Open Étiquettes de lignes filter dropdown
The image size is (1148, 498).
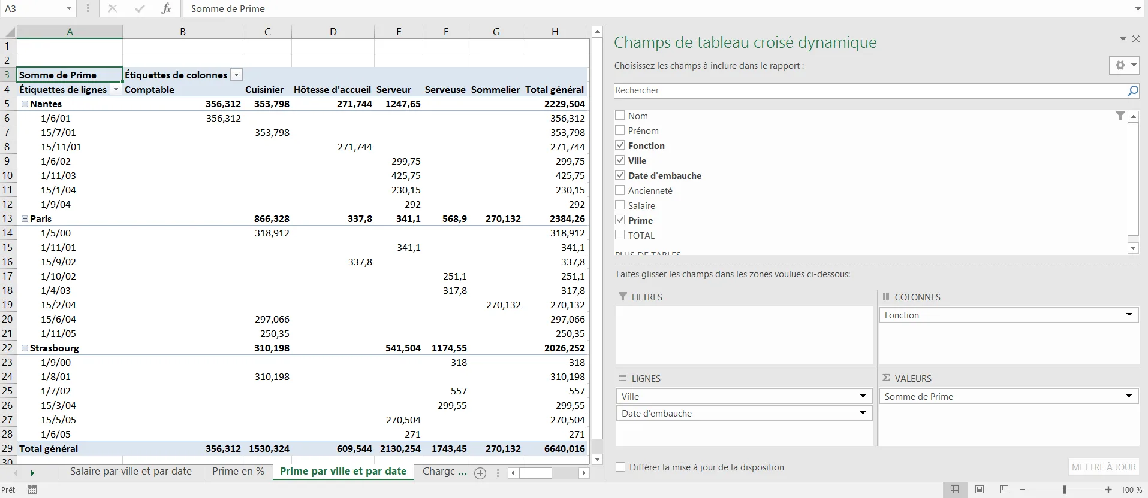point(116,89)
